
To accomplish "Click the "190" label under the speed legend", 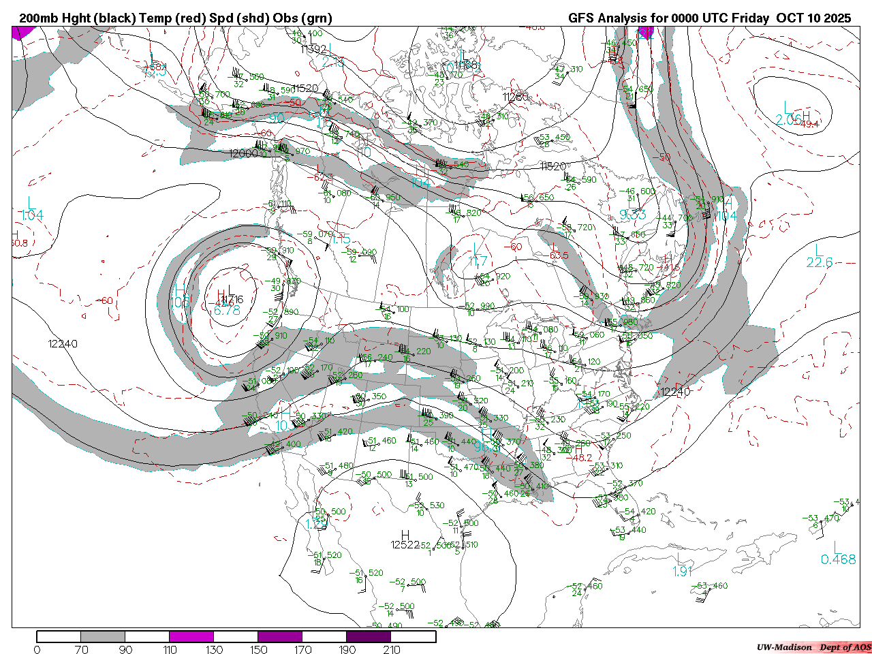I will (x=347, y=649).
